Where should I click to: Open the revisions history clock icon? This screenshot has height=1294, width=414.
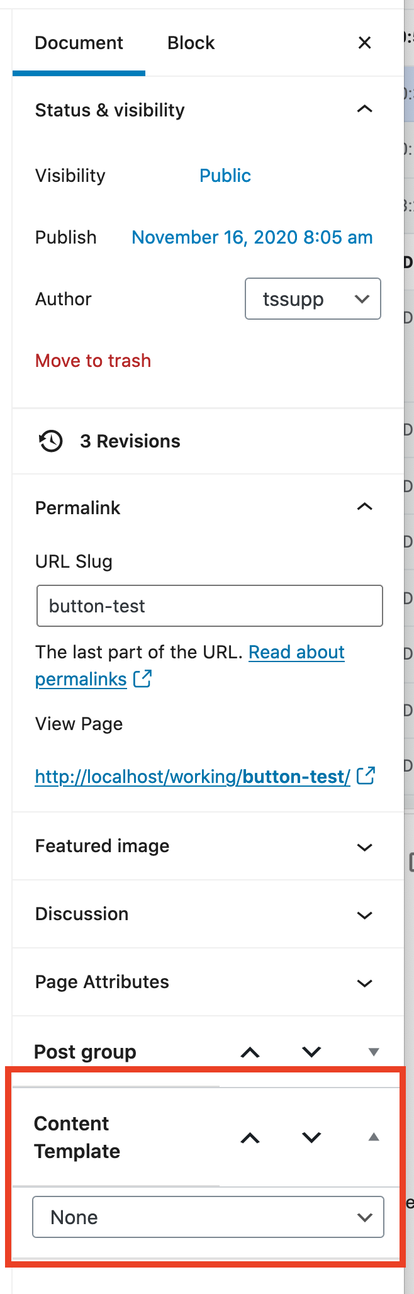[x=51, y=441]
